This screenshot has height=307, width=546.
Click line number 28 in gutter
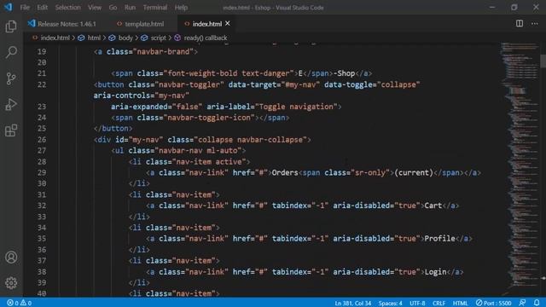pyautogui.click(x=42, y=161)
